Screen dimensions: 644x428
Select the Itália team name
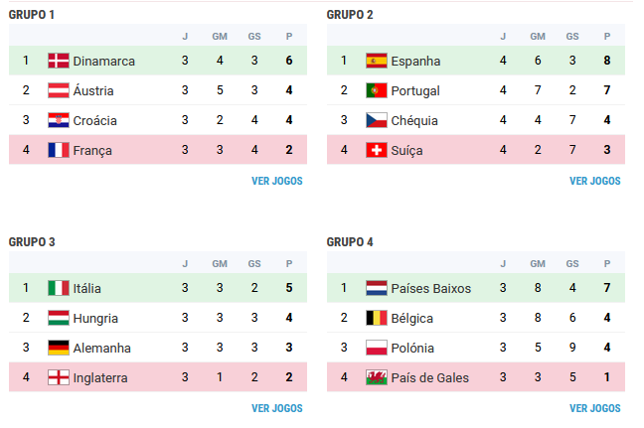click(x=87, y=289)
